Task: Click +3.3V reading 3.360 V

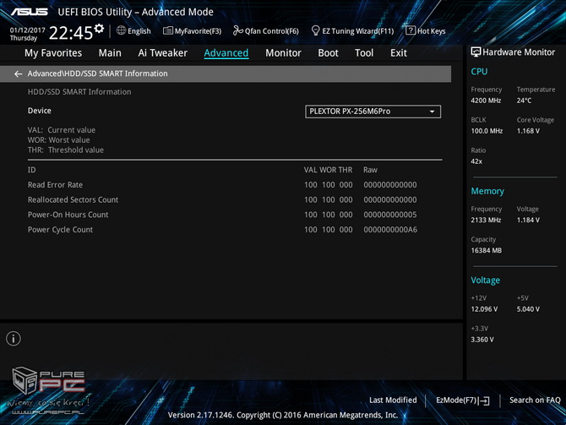Action: pos(482,340)
